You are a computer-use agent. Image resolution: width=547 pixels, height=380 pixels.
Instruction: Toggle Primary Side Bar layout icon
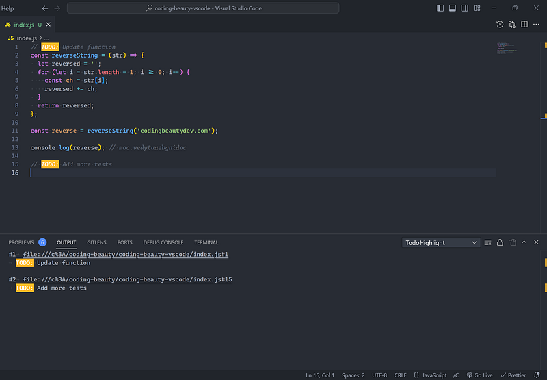(x=440, y=8)
